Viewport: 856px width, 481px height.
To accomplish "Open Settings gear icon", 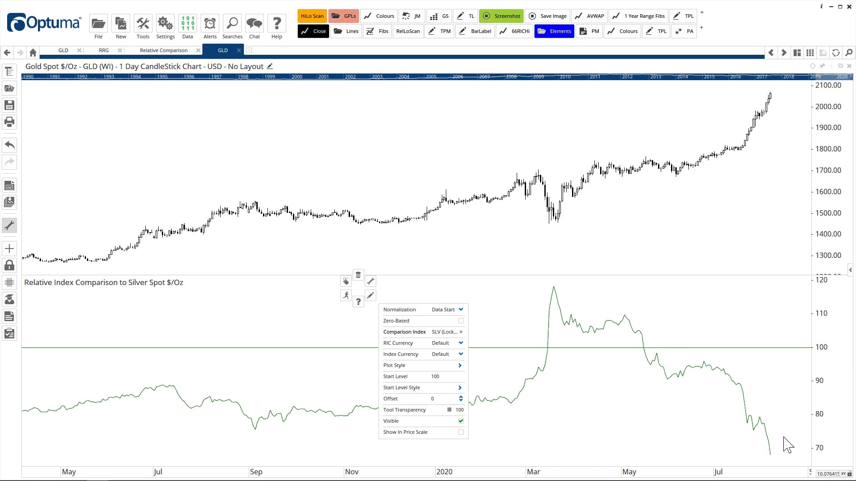I will (x=165, y=23).
